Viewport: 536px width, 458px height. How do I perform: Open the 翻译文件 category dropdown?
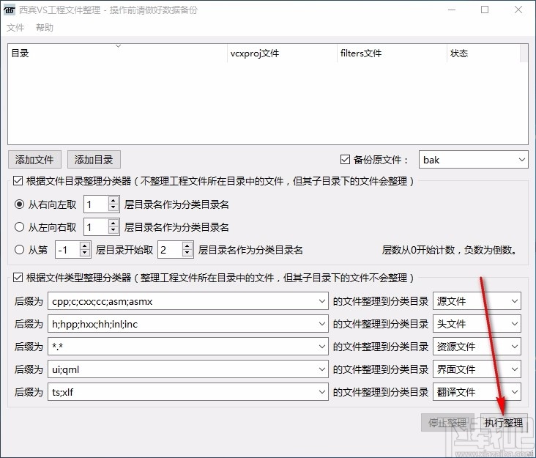[x=477, y=391]
